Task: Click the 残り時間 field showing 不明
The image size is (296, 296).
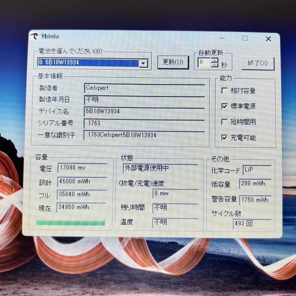Action: click(x=176, y=208)
